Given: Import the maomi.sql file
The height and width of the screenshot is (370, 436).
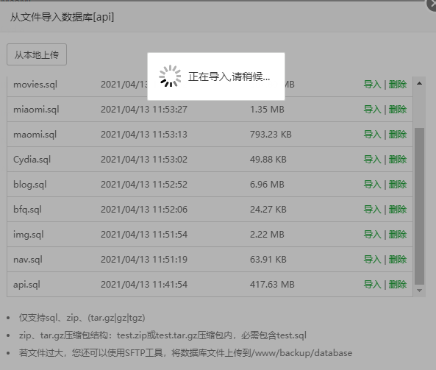Looking at the screenshot, I should 372,135.
